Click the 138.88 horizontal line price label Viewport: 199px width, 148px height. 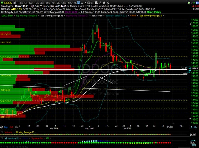coord(184,73)
